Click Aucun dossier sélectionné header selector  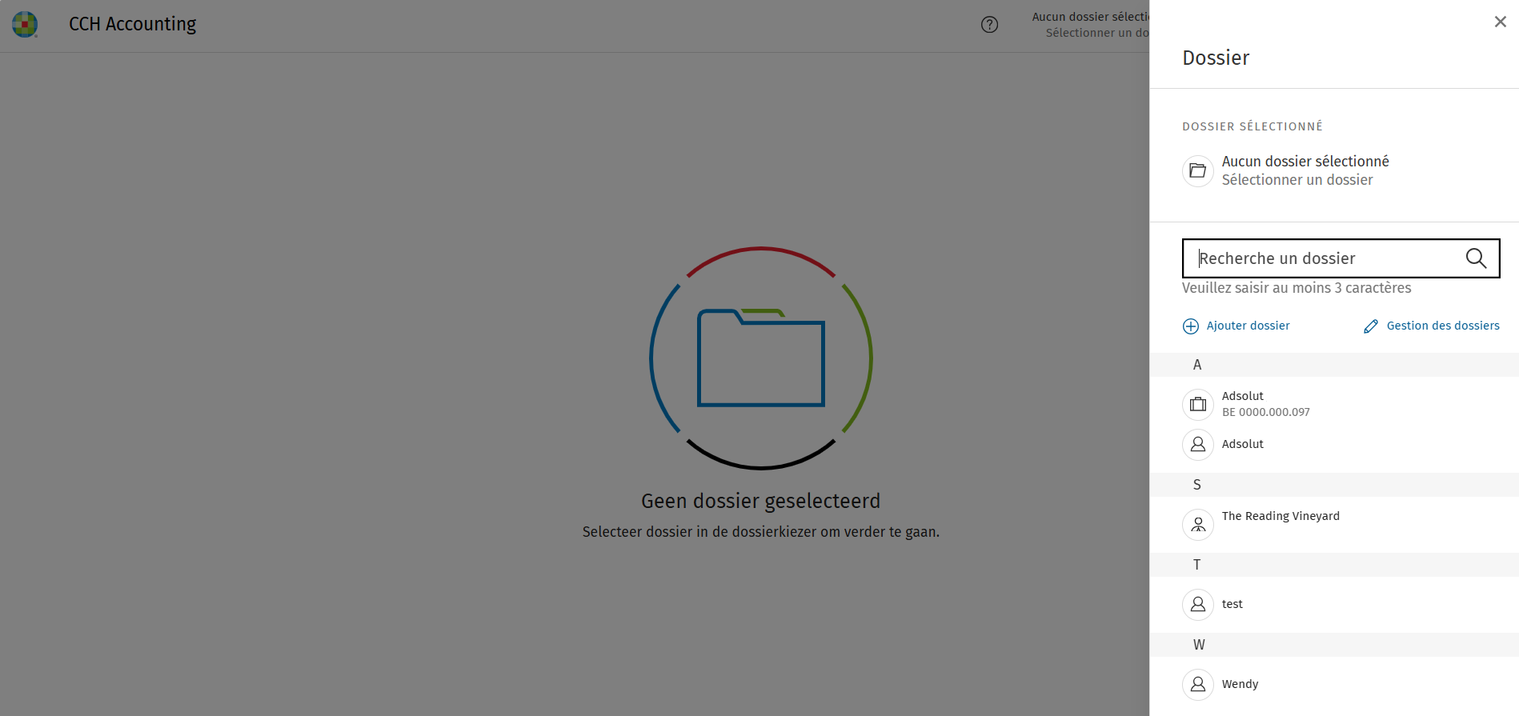pos(1090,25)
